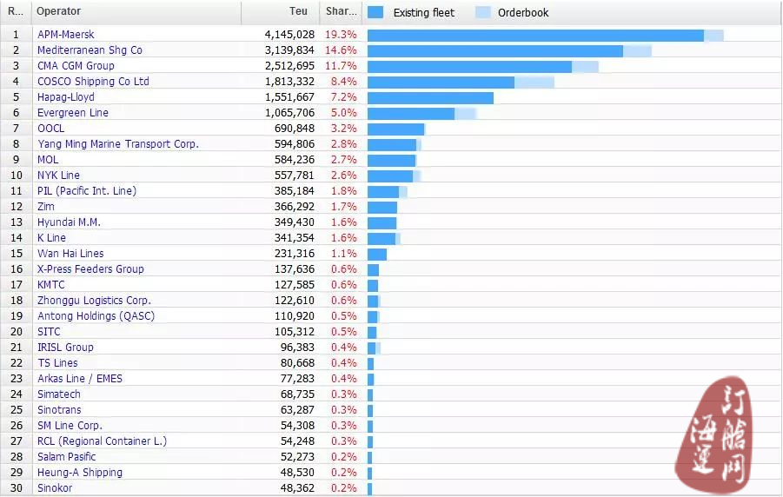Open the SITC operator link
The image size is (783, 497).
pos(49,332)
